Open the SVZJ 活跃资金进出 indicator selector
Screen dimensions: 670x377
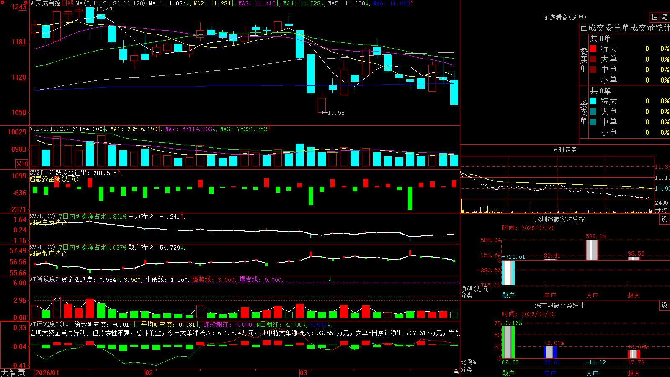pos(36,173)
